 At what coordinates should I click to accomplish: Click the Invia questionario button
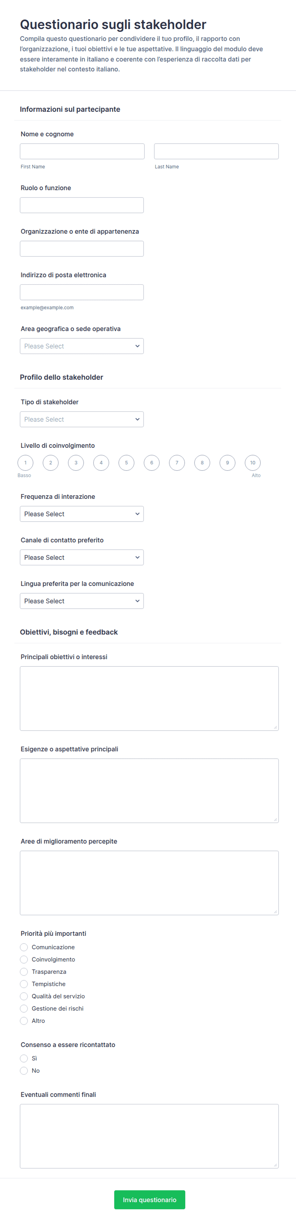coord(149,1200)
